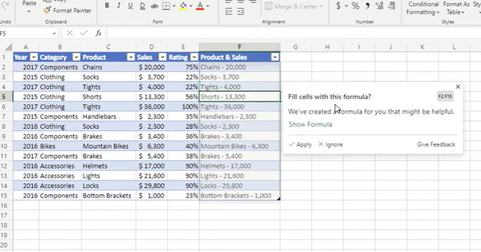
Task: Apply double underline formatting
Action: click(142, 5)
